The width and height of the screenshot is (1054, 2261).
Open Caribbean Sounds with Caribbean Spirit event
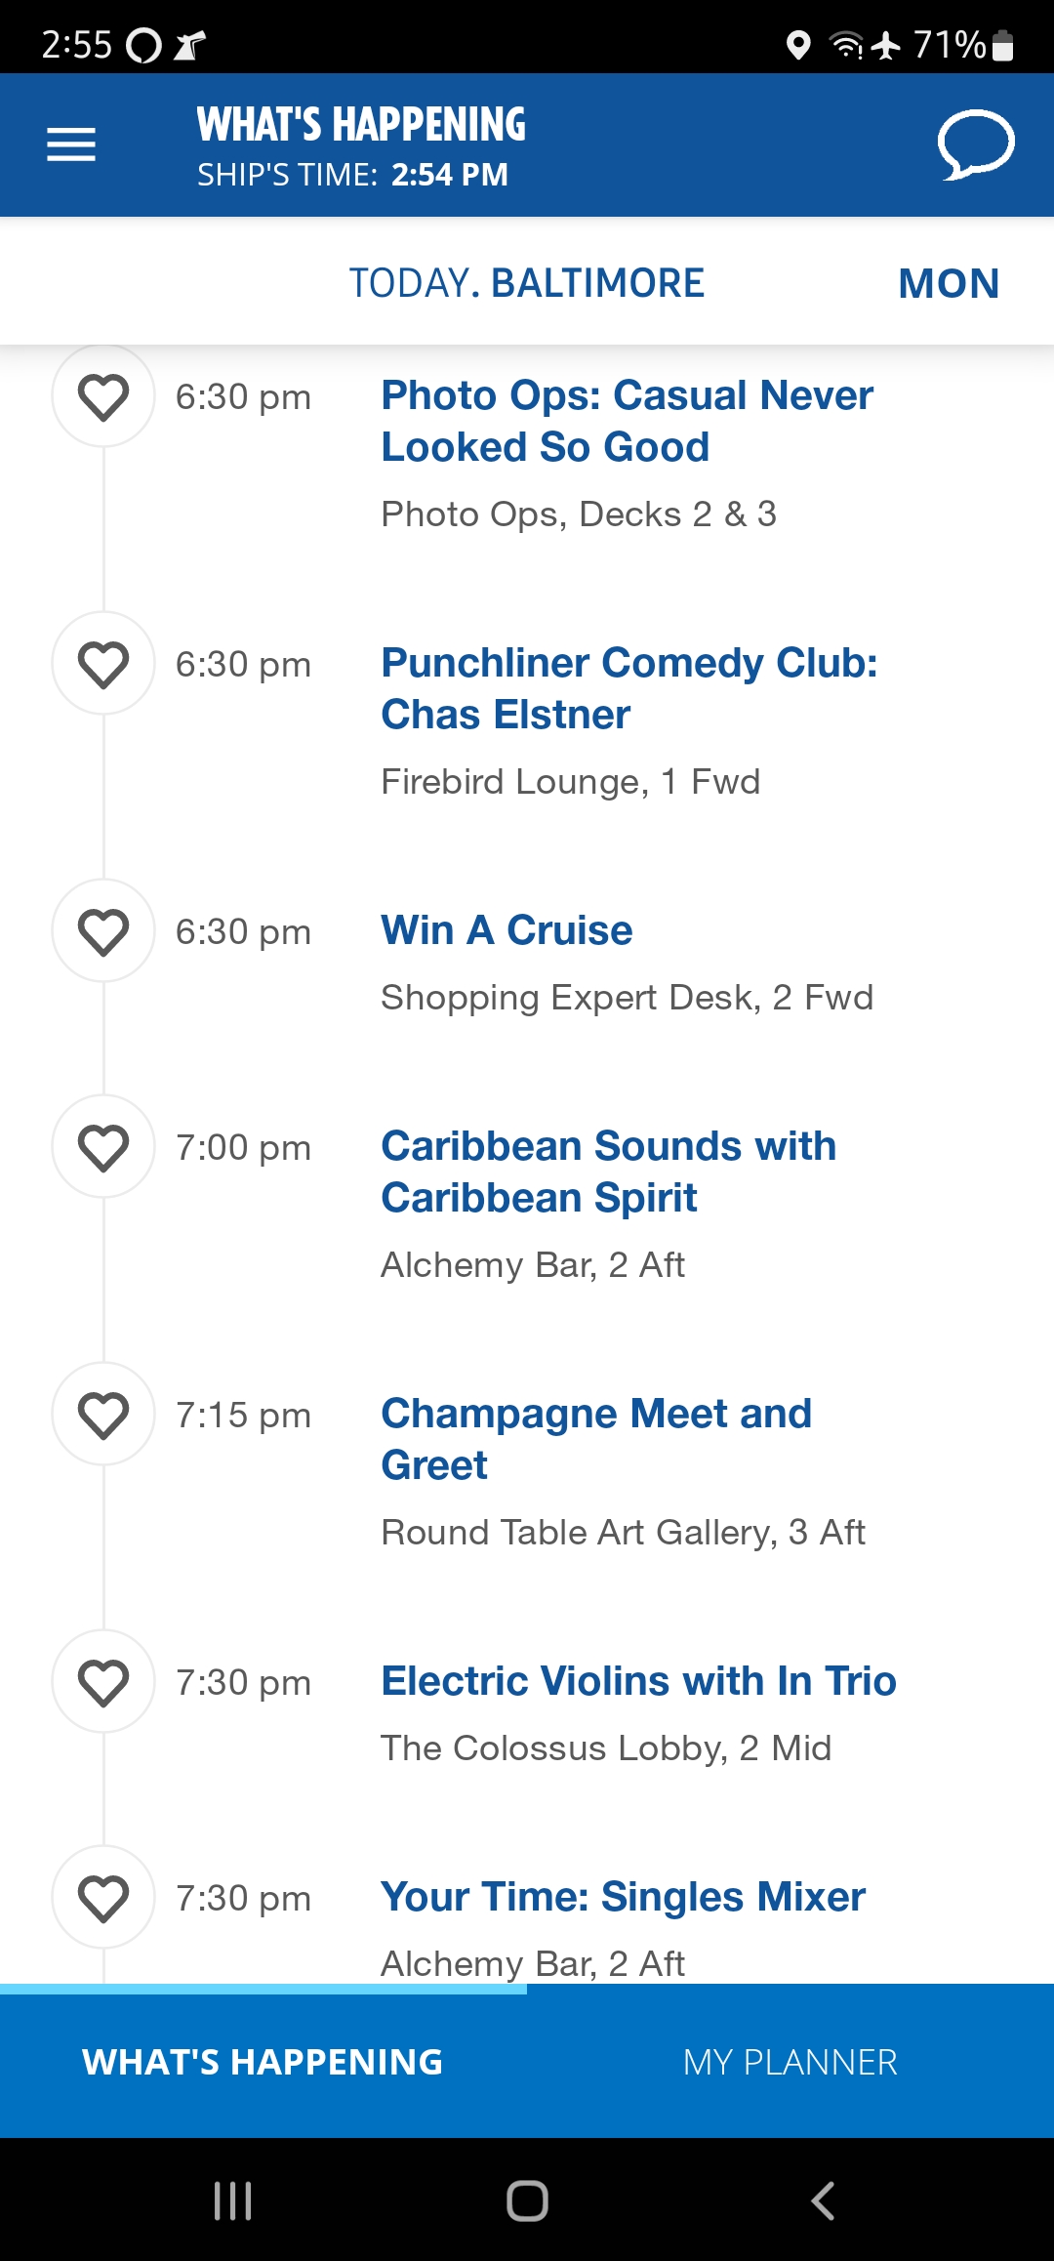[609, 1172]
